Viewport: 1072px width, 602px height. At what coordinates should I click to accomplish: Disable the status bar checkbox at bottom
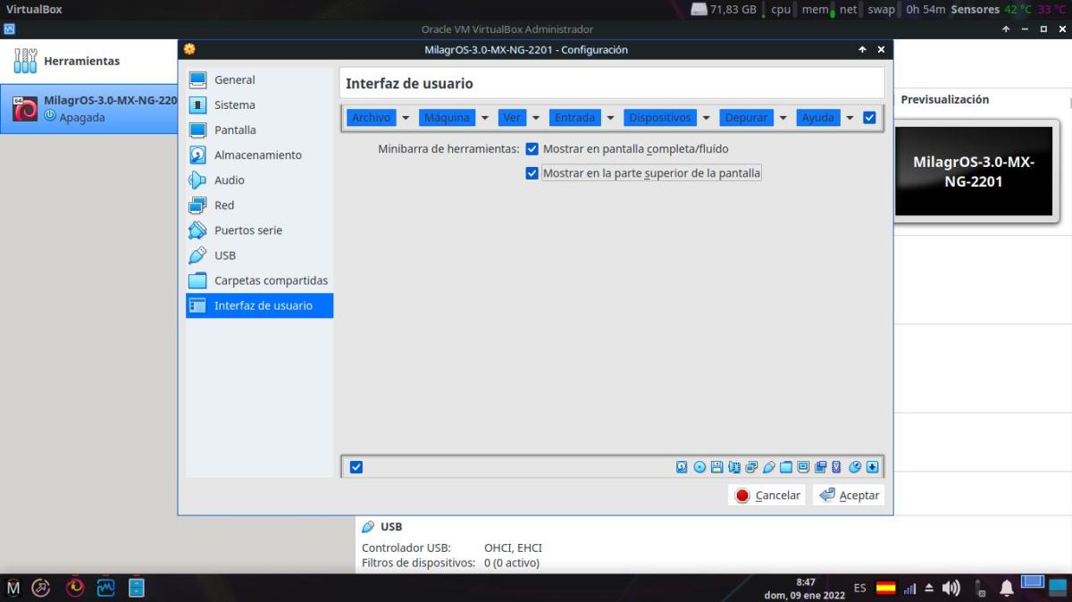[x=356, y=467]
